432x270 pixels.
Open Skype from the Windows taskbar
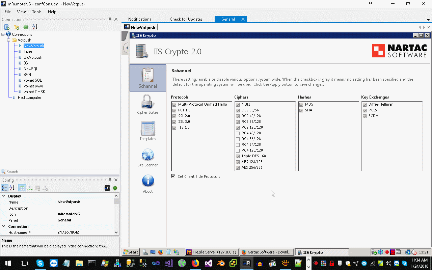pos(40,263)
